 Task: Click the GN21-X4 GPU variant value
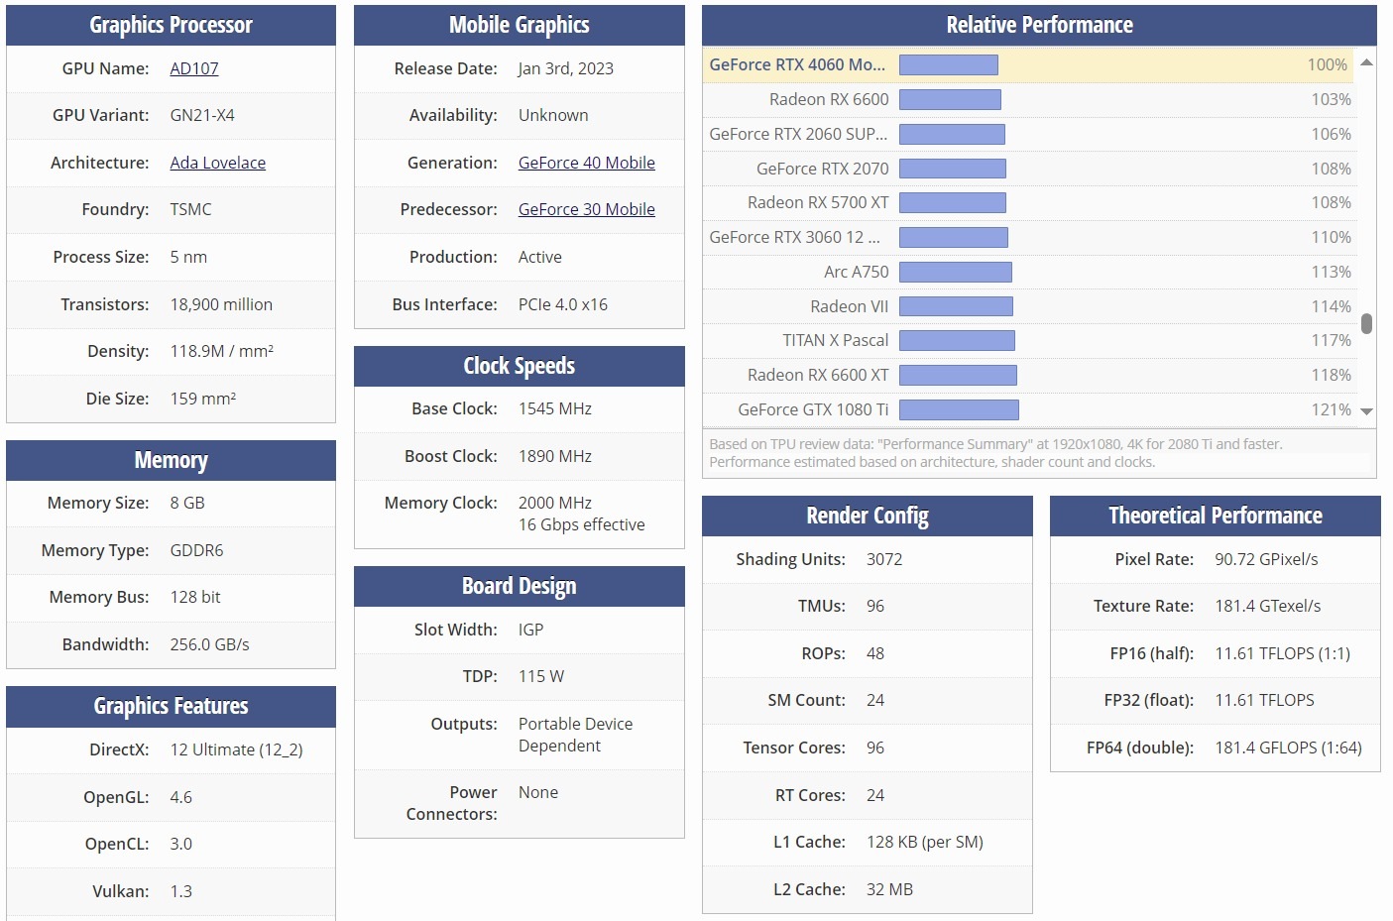coord(202,115)
